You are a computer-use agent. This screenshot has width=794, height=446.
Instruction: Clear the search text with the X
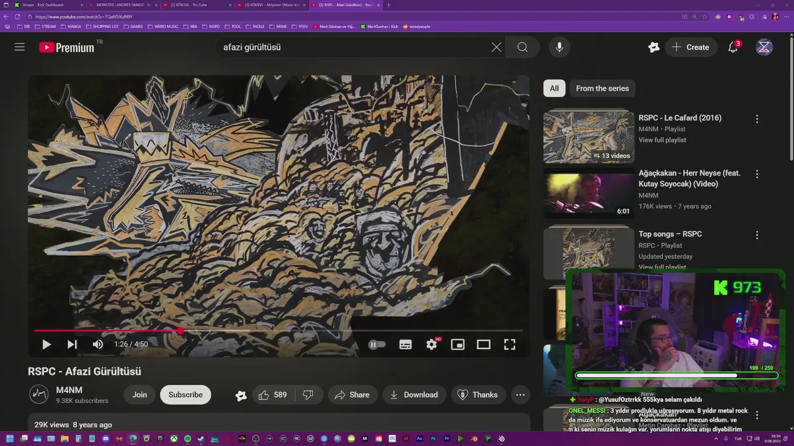pos(496,47)
